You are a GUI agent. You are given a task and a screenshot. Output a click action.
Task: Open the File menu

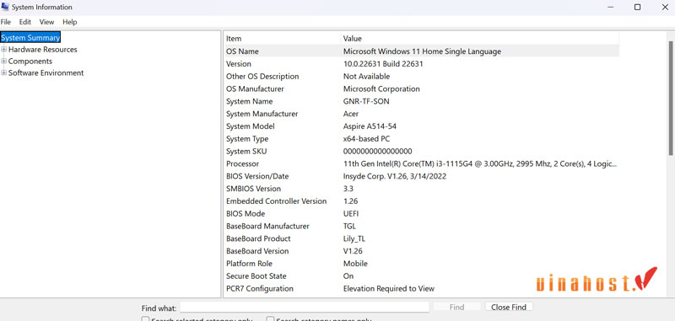[6, 22]
